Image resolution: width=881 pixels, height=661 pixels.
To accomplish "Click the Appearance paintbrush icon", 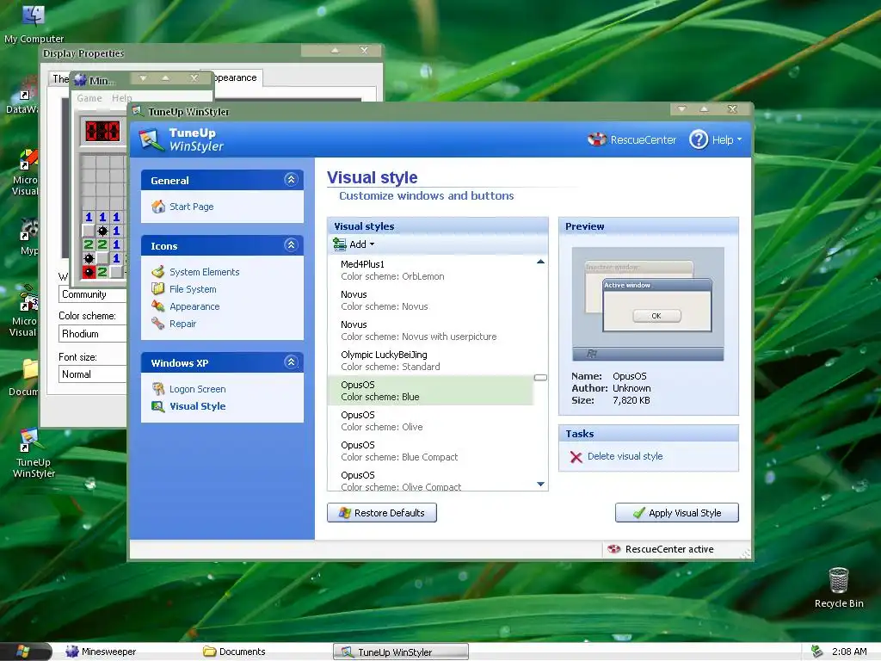I will point(158,306).
